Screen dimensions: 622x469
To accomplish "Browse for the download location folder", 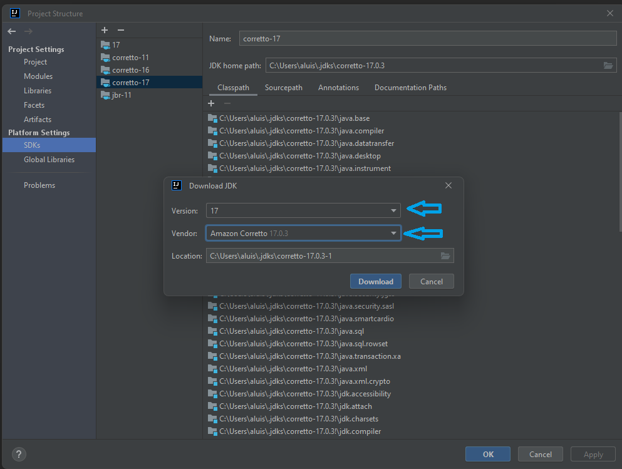I will (445, 255).
